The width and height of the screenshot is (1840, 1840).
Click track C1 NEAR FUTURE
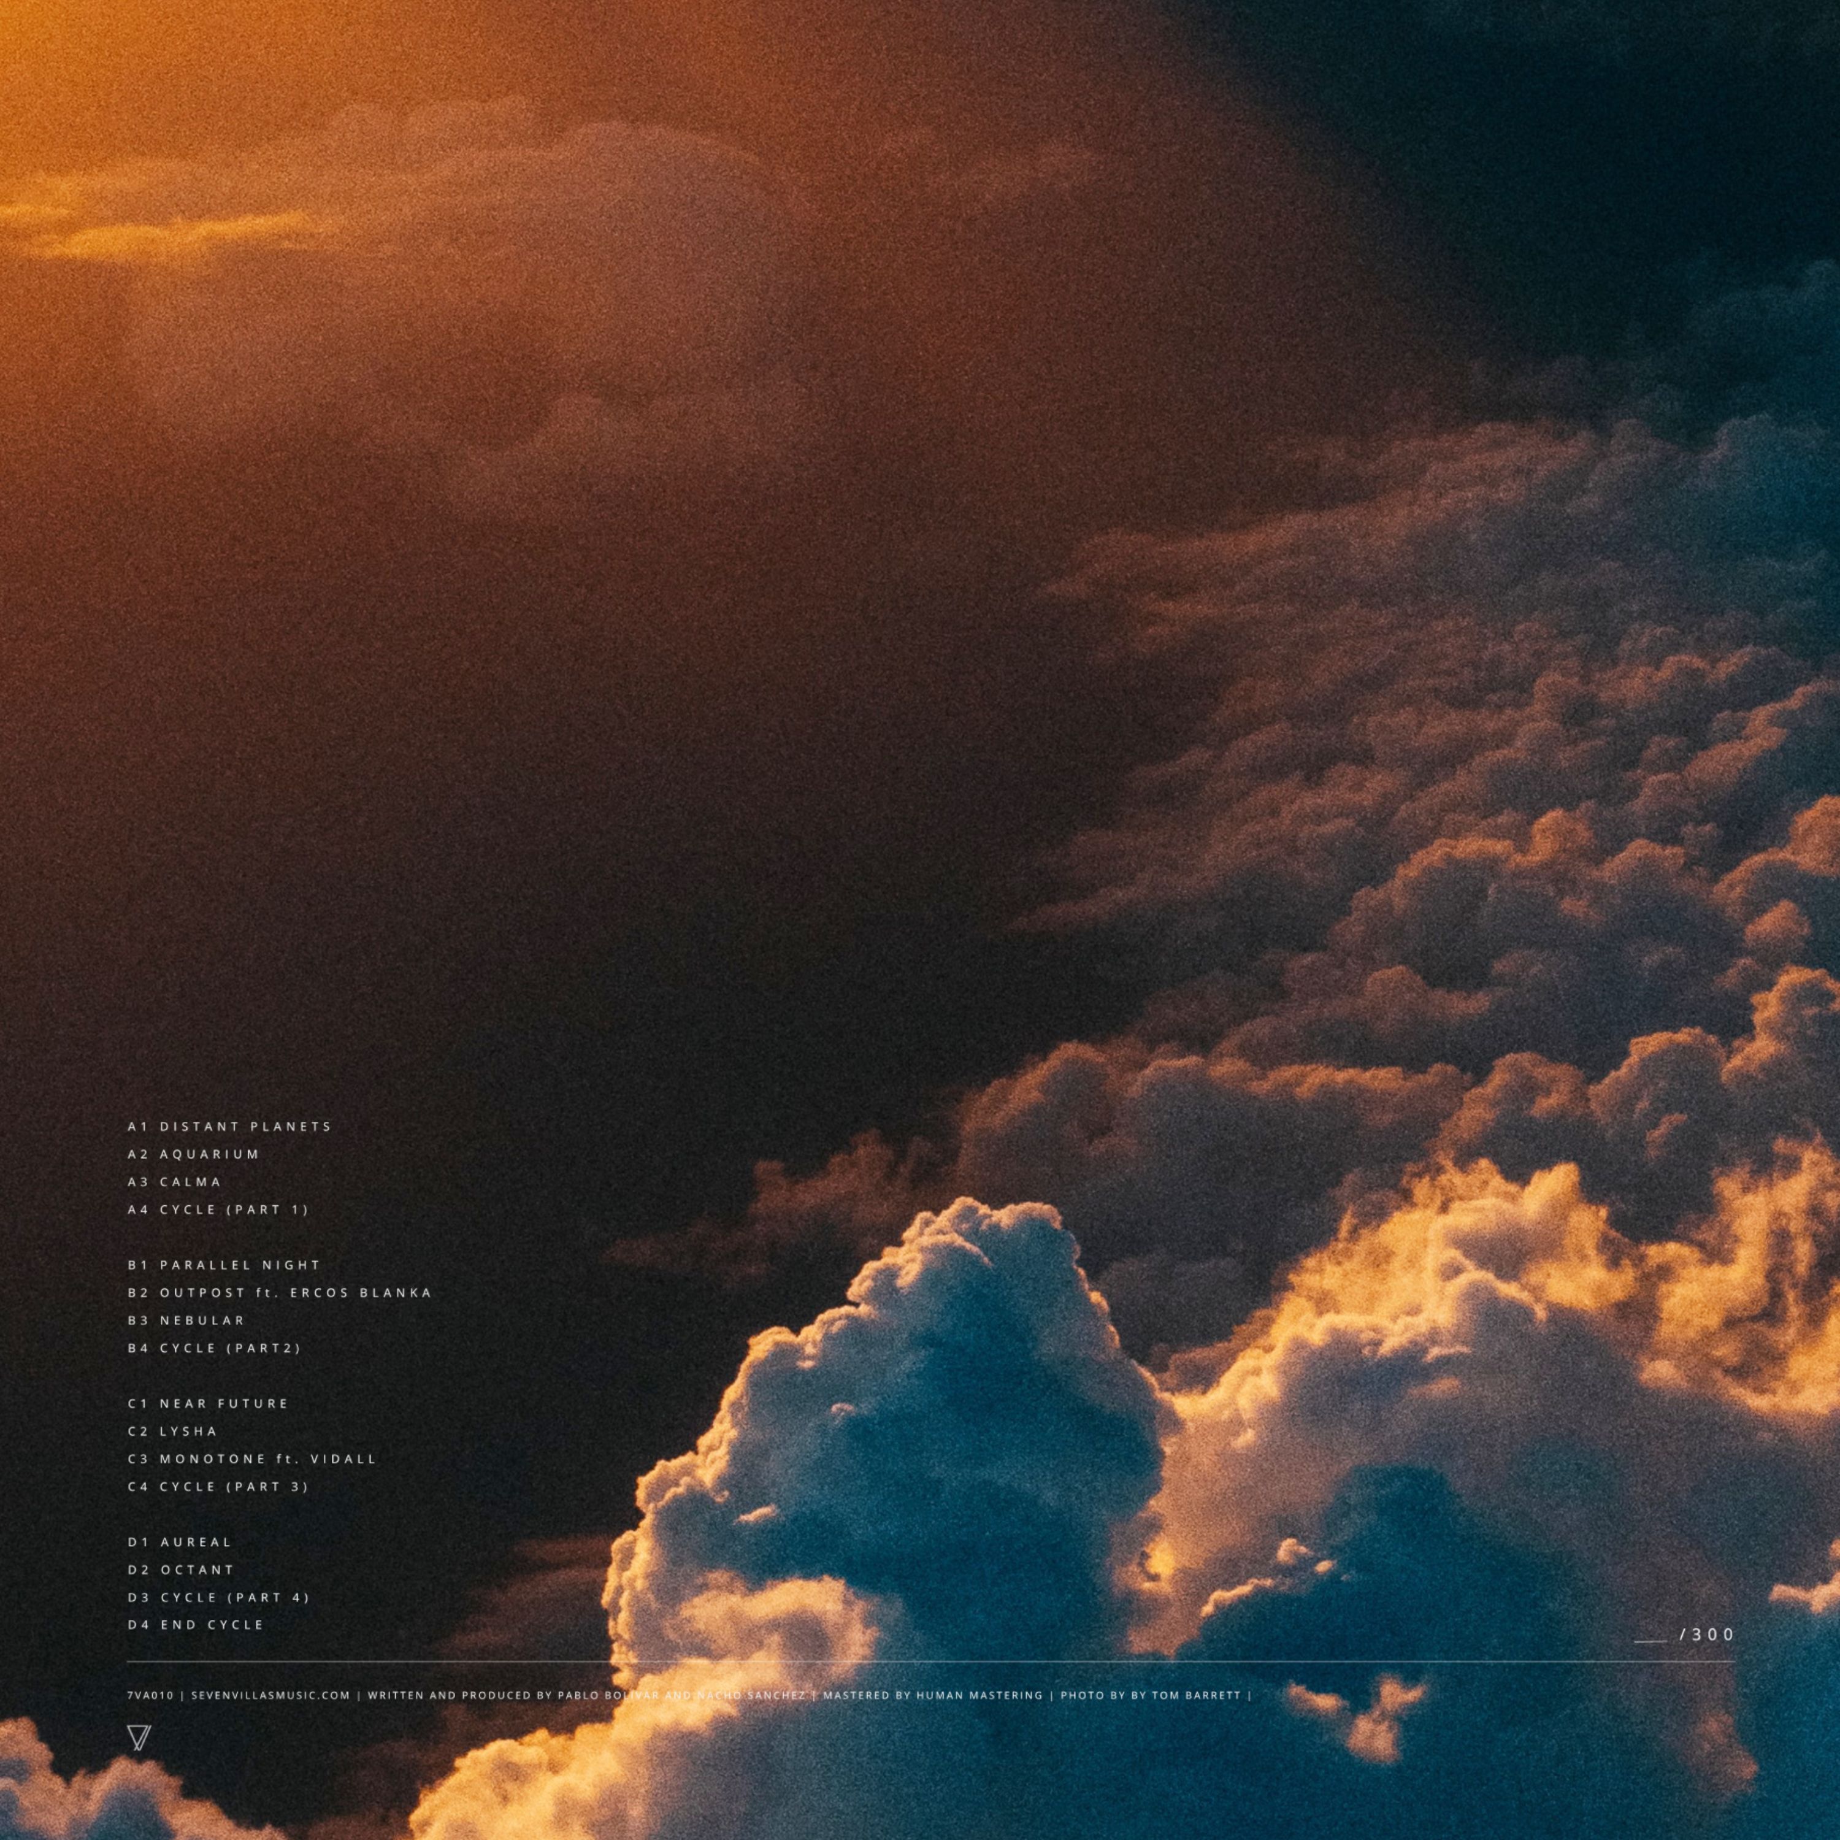point(209,1403)
